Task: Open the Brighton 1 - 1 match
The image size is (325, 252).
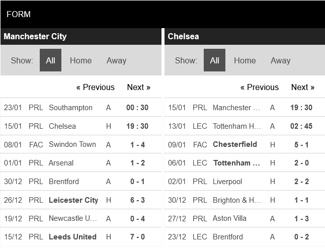Action: click(301, 200)
